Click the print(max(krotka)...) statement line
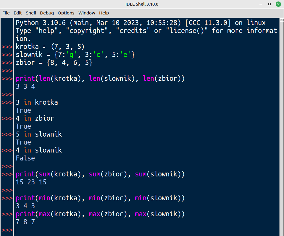This screenshot has width=284, height=236. 100,214
